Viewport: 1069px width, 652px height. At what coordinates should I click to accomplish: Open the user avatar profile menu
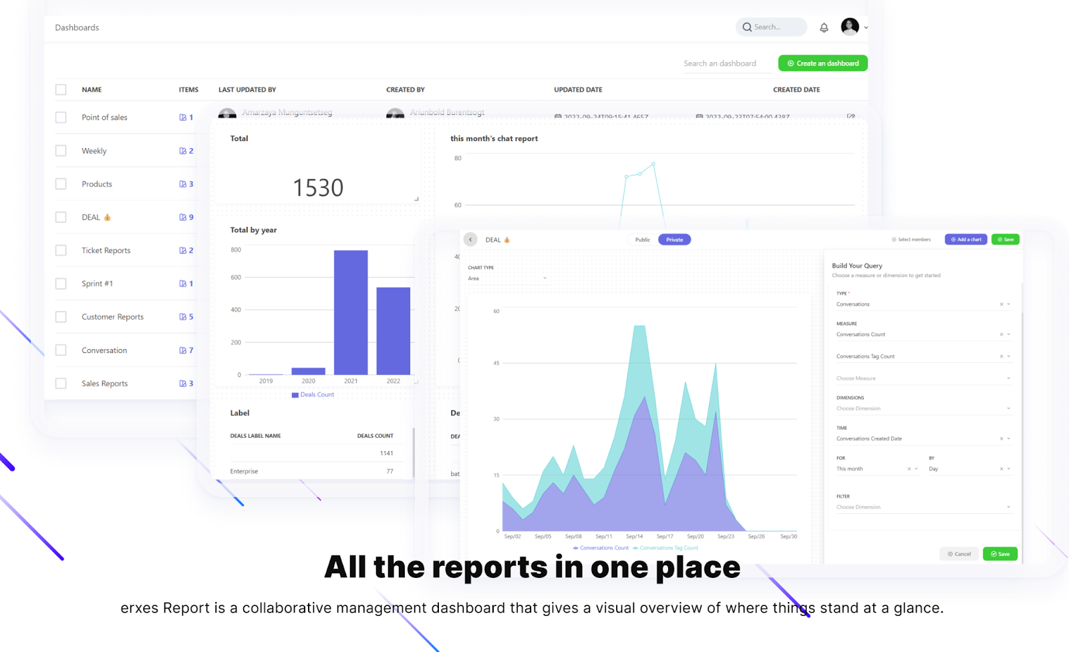point(850,27)
